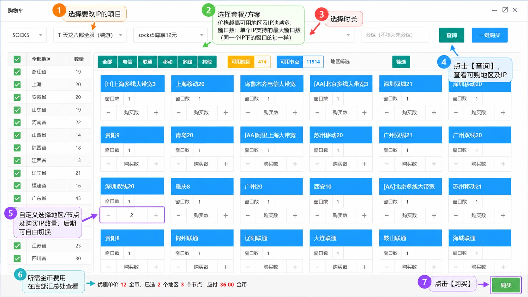Reduce quantity on 广州双线21 card

[x=387, y=164]
